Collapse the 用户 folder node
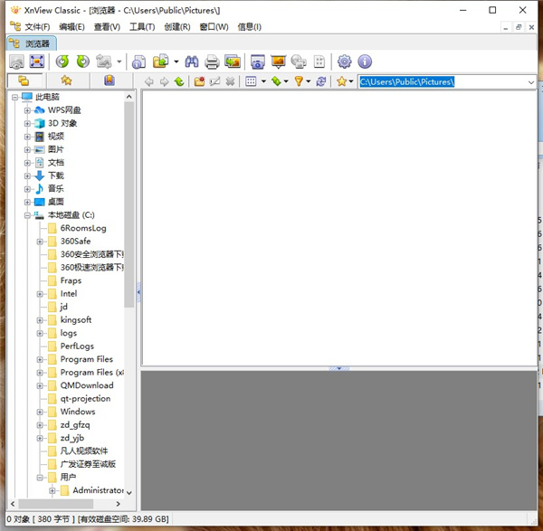The height and width of the screenshot is (531, 543). (40, 478)
